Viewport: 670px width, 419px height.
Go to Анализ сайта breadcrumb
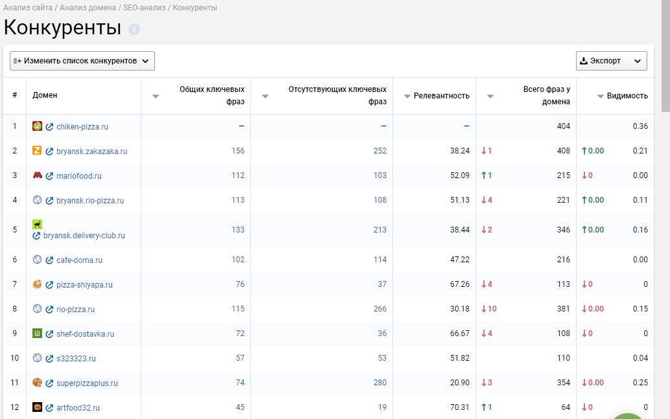[28, 8]
